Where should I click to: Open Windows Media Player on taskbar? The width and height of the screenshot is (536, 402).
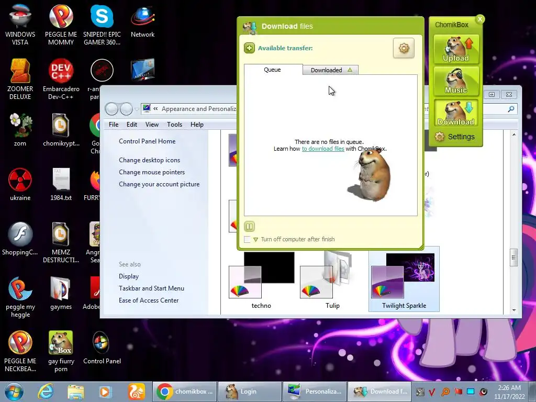pyautogui.click(x=105, y=392)
